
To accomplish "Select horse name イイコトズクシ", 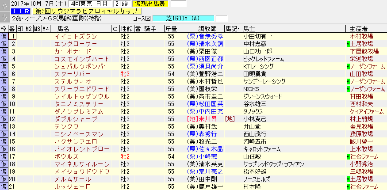I will pos(76,37).
